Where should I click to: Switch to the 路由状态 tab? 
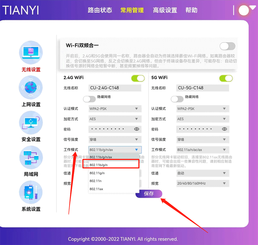coord(100,10)
